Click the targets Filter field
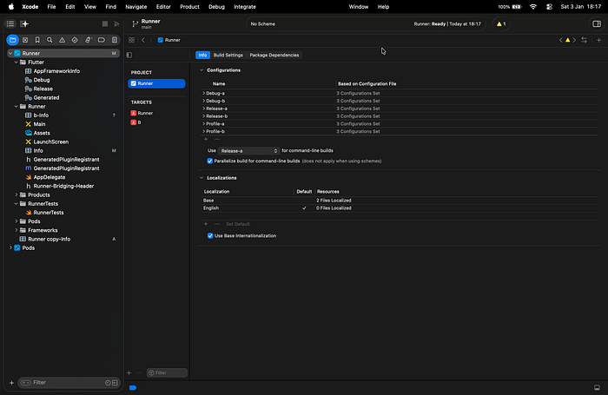This screenshot has width=608, height=395. [167, 373]
